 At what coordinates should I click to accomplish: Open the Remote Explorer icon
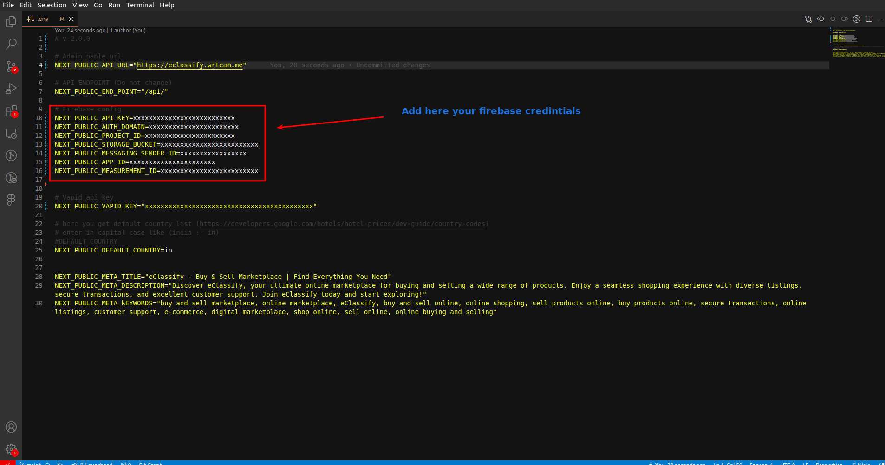point(11,133)
